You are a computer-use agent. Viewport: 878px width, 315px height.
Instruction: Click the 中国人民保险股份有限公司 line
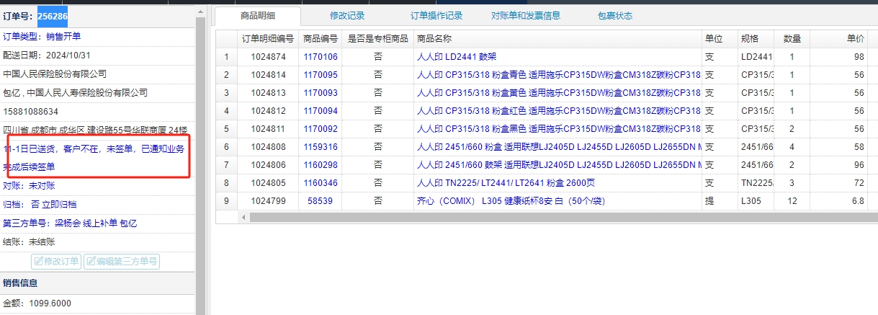(x=55, y=74)
